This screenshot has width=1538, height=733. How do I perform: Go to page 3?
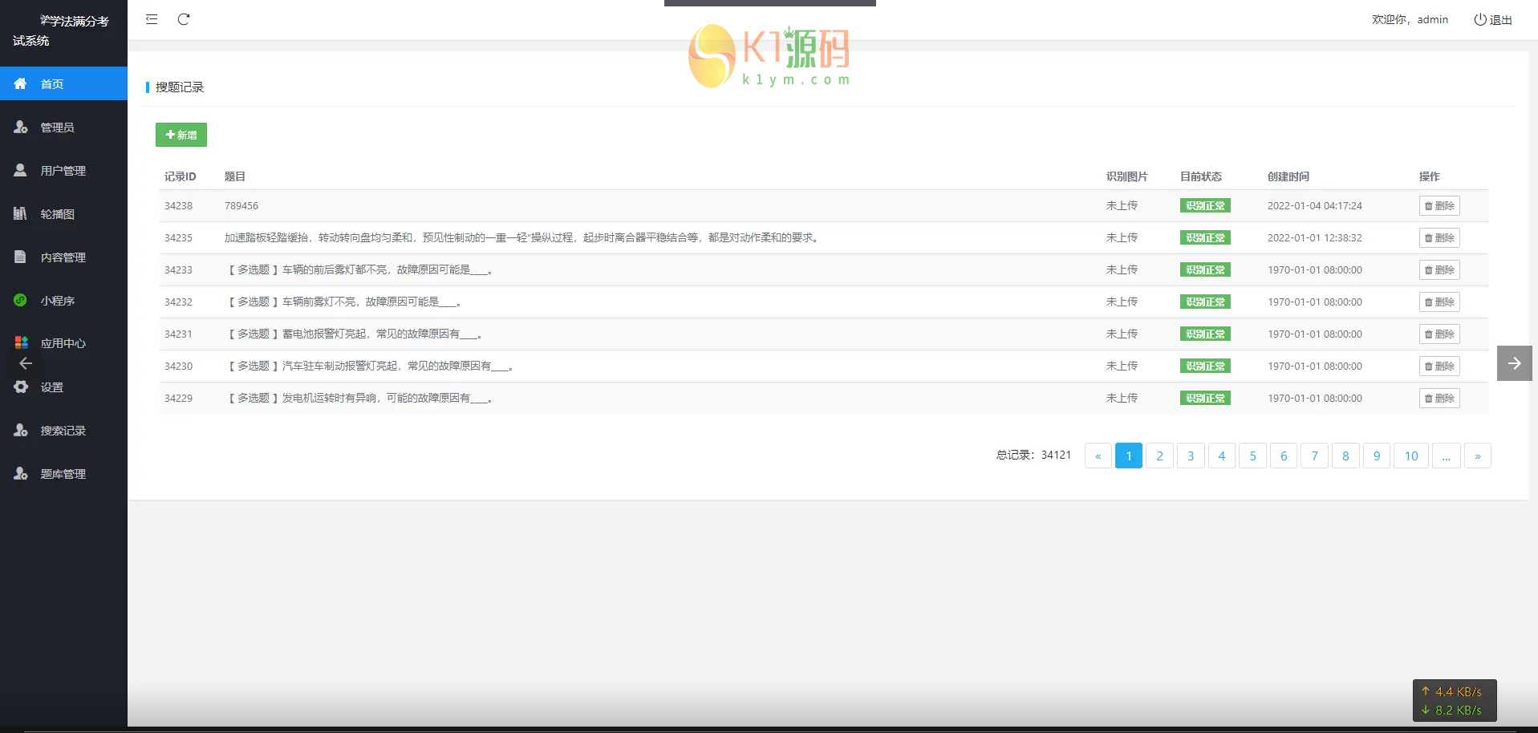coord(1191,456)
